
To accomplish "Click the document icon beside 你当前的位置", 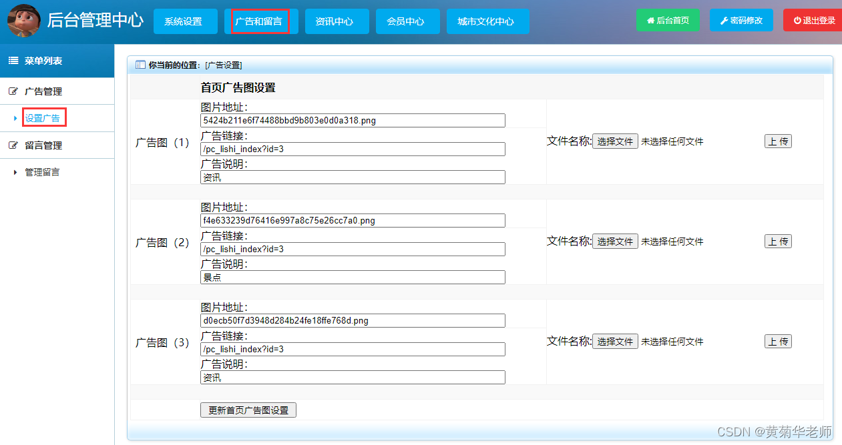I will [140, 64].
